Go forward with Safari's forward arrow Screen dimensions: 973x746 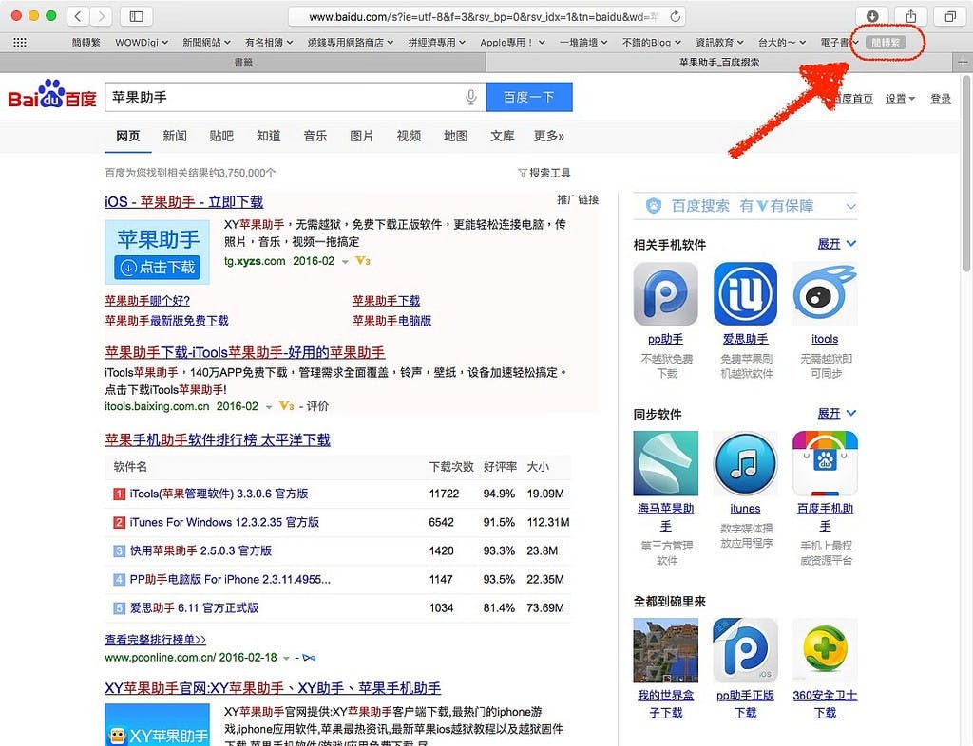pos(101,17)
